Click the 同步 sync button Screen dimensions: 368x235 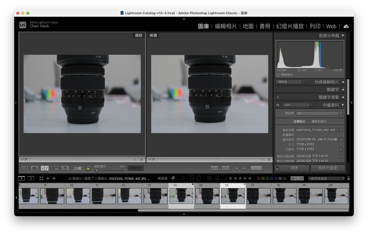294,168
